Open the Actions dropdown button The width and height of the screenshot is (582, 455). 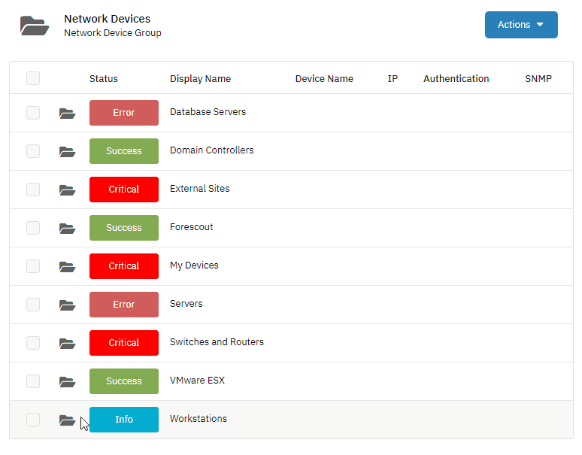(521, 25)
